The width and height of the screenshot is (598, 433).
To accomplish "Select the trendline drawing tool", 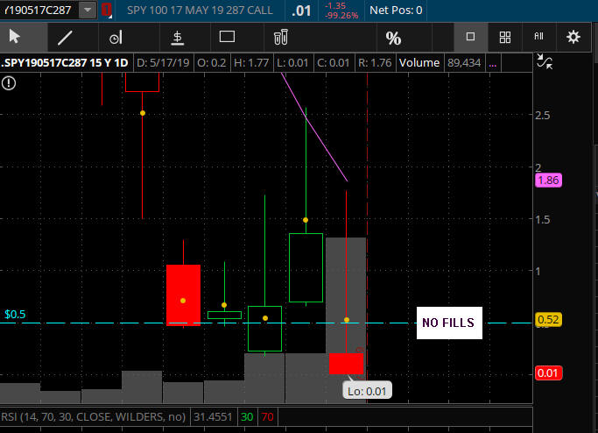I will (65, 38).
